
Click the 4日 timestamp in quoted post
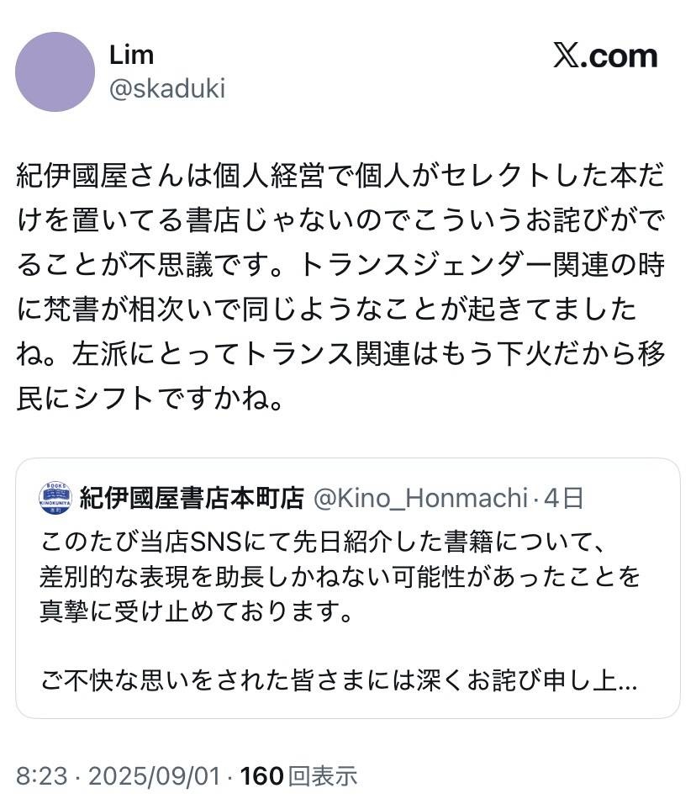coord(563,499)
